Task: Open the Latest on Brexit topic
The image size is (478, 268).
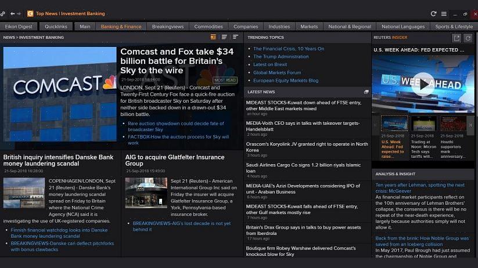Action: click(x=270, y=64)
